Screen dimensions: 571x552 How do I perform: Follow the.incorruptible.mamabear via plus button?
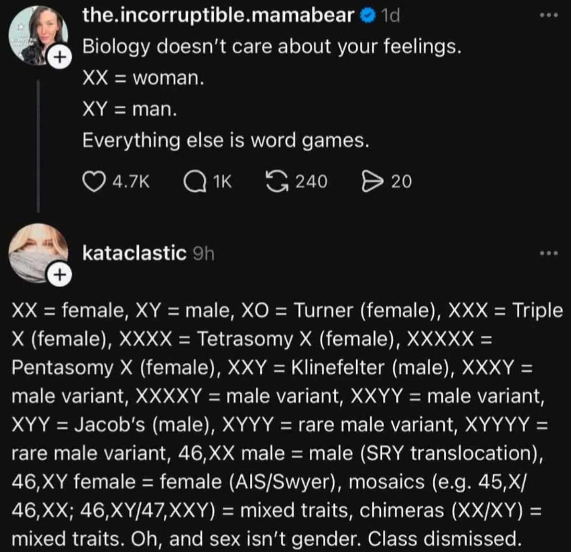point(60,57)
